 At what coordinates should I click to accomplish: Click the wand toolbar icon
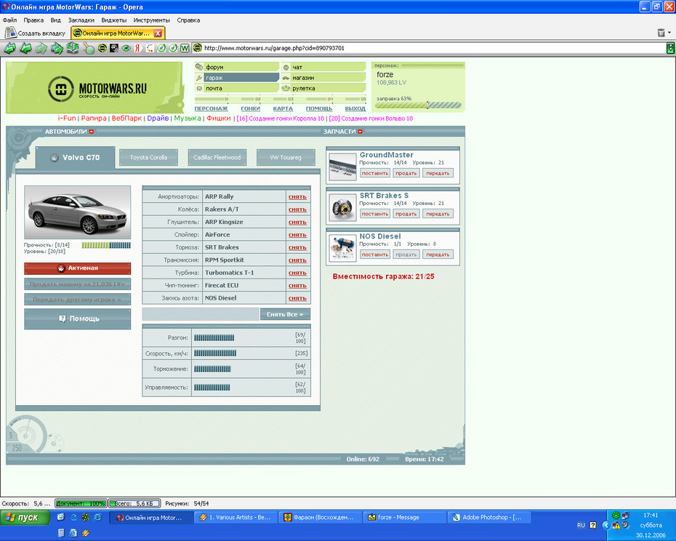click(x=89, y=48)
